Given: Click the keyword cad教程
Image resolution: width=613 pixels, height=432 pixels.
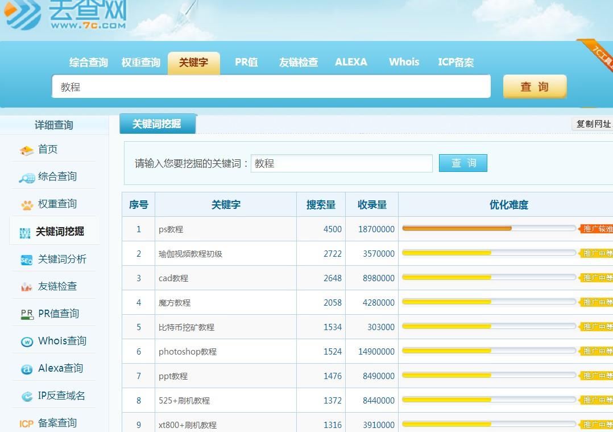Looking at the screenshot, I should [173, 278].
